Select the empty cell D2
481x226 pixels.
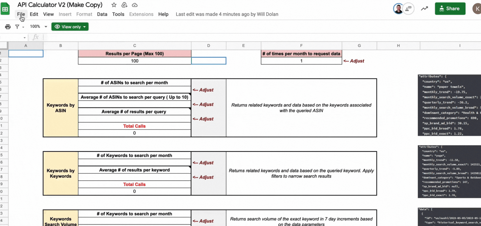tap(208, 61)
